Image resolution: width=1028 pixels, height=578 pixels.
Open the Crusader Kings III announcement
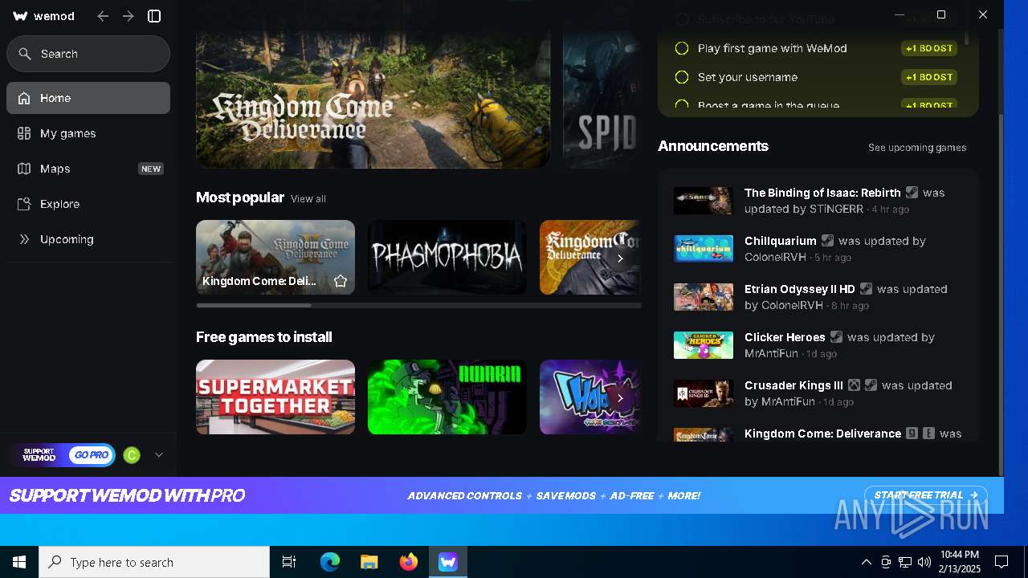818,393
